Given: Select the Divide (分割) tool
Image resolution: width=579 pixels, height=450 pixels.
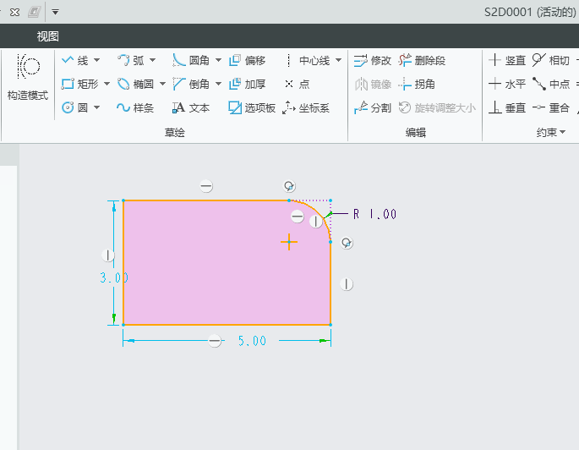Looking at the screenshot, I should pos(372,108).
